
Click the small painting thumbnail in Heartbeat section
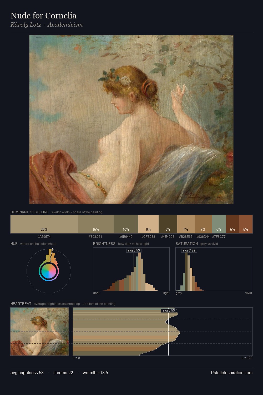coord(39,332)
